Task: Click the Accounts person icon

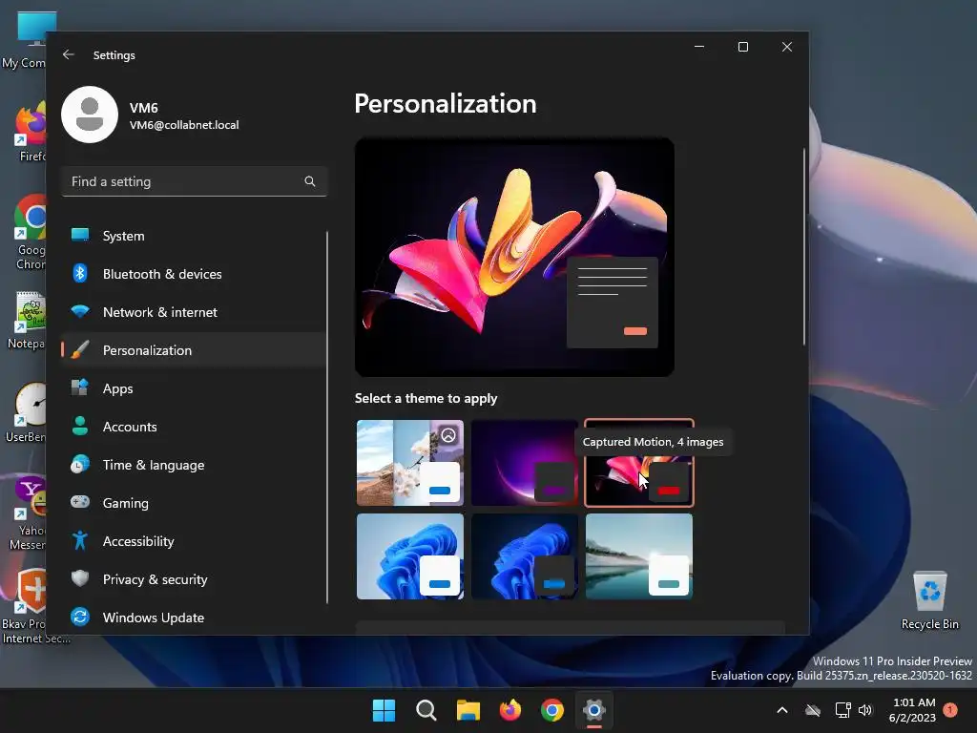Action: coord(80,426)
